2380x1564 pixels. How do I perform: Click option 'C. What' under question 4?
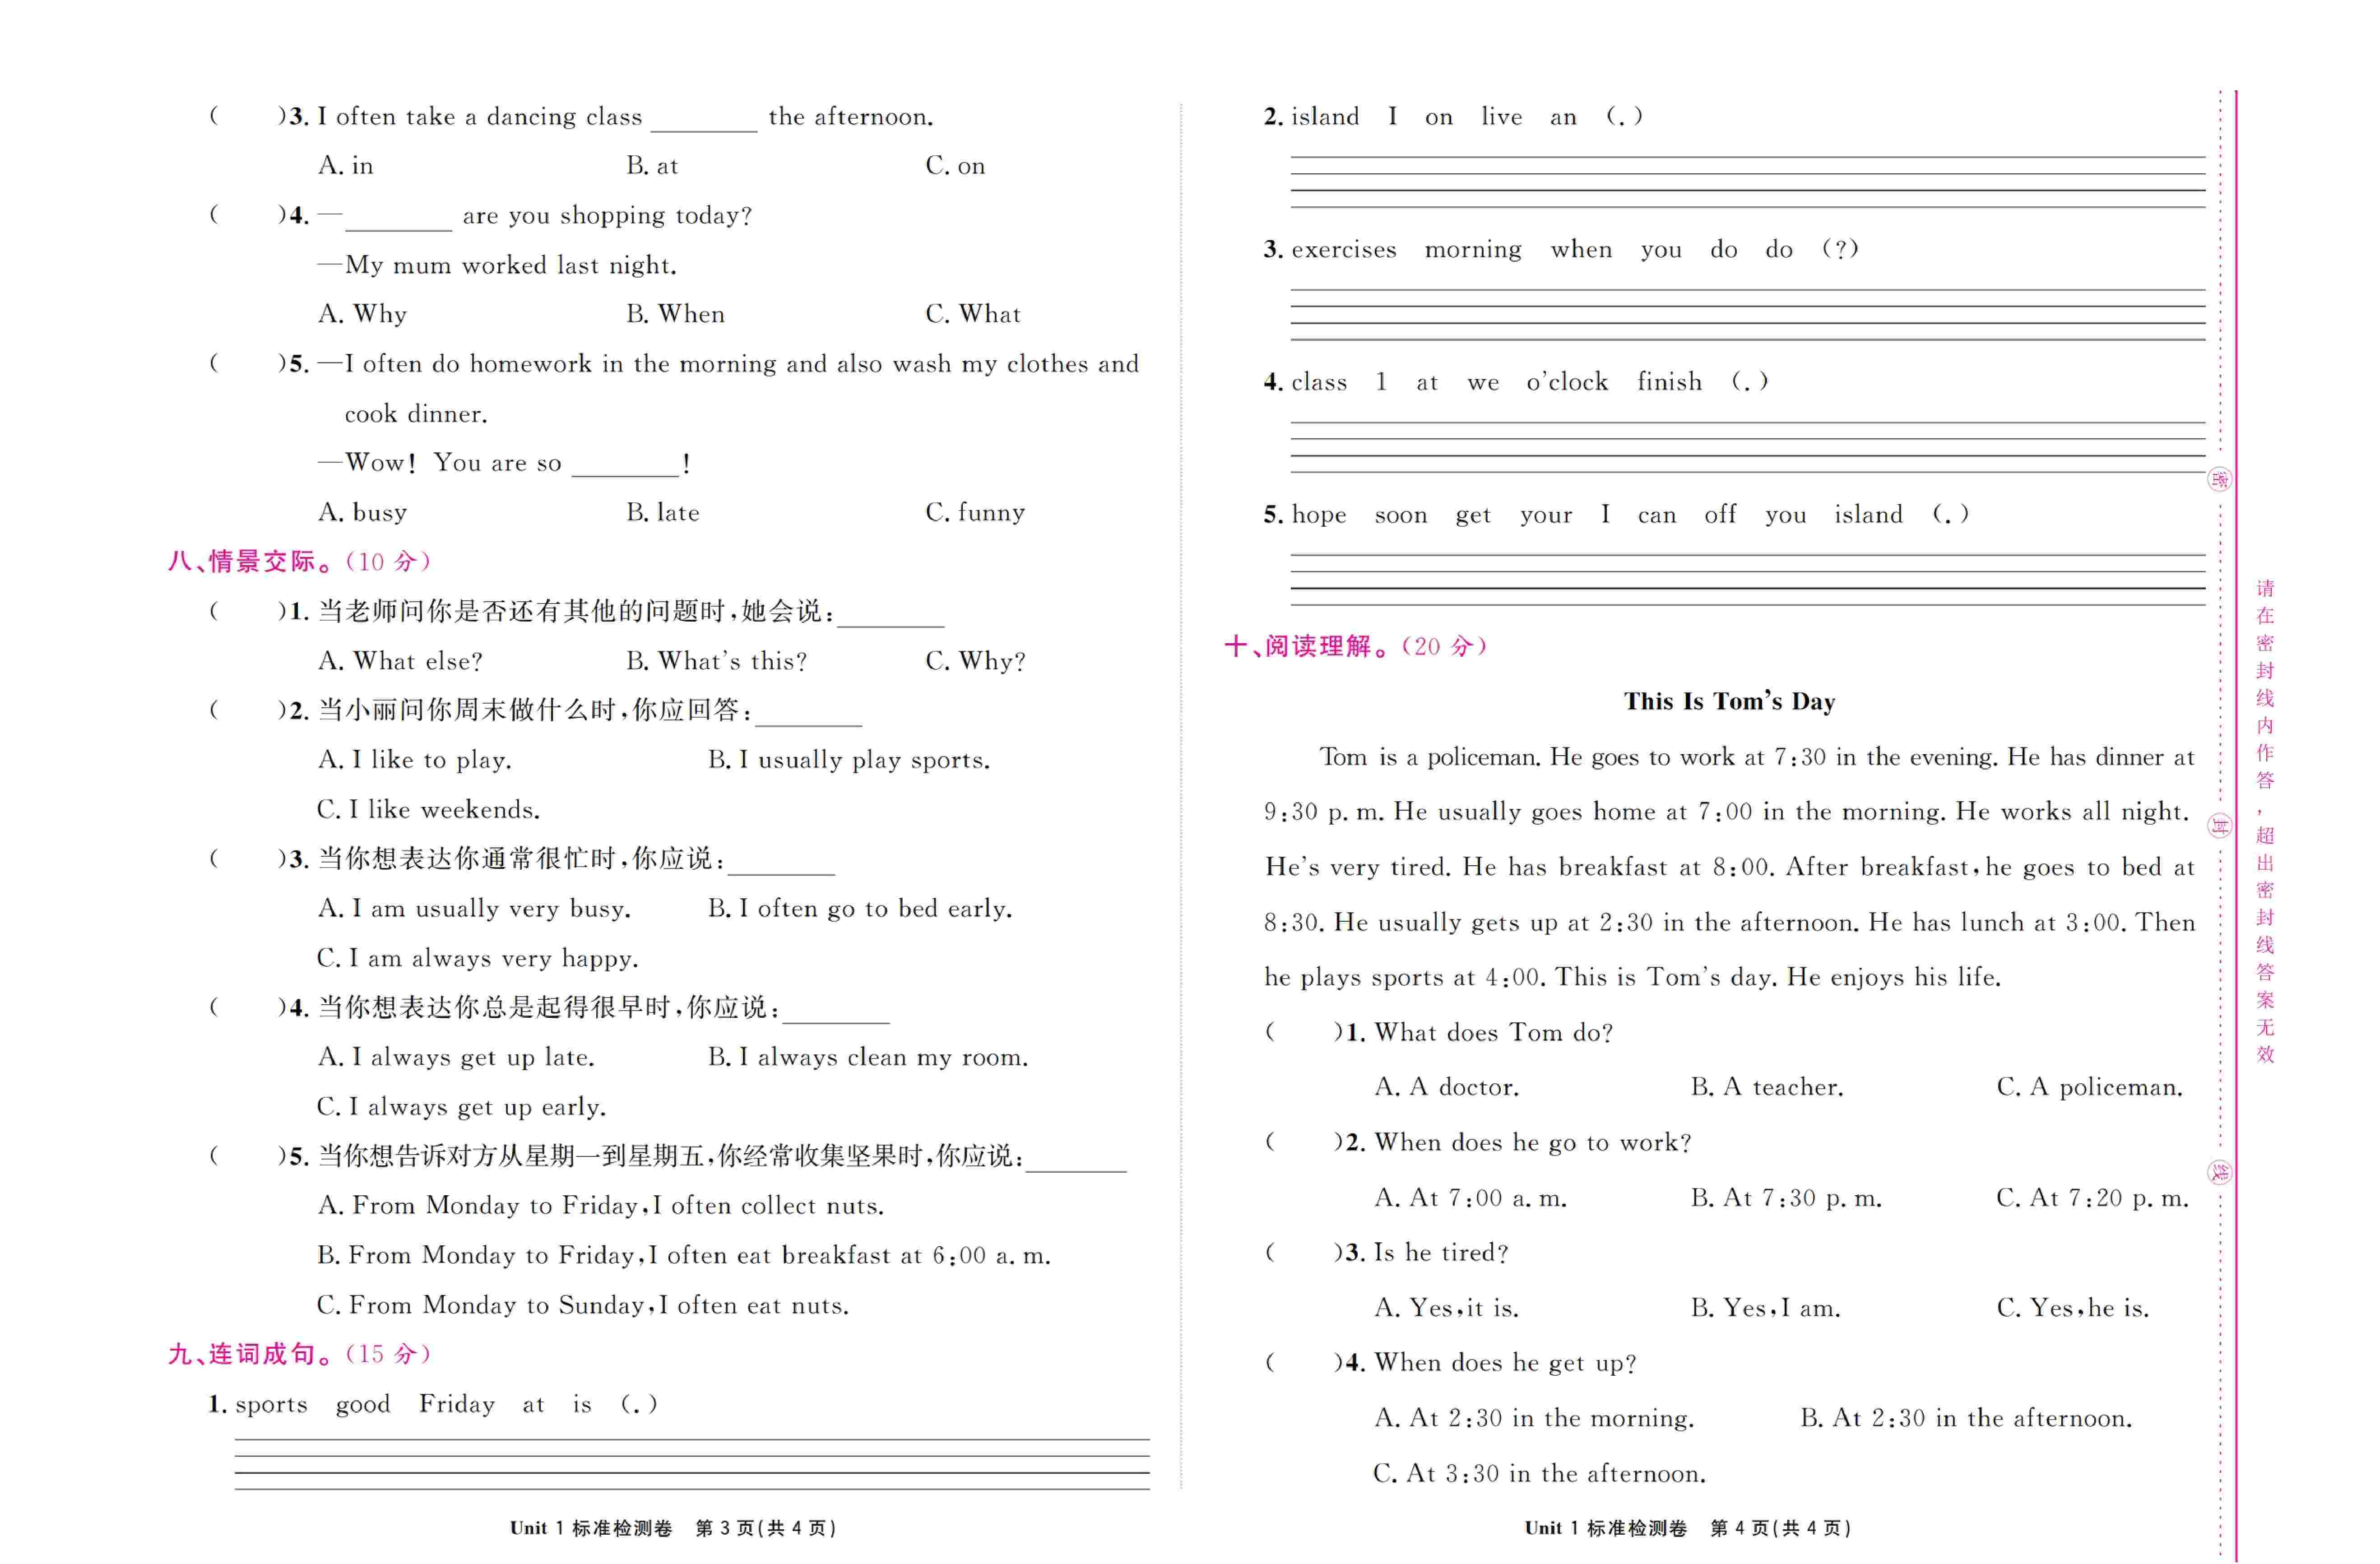(973, 314)
